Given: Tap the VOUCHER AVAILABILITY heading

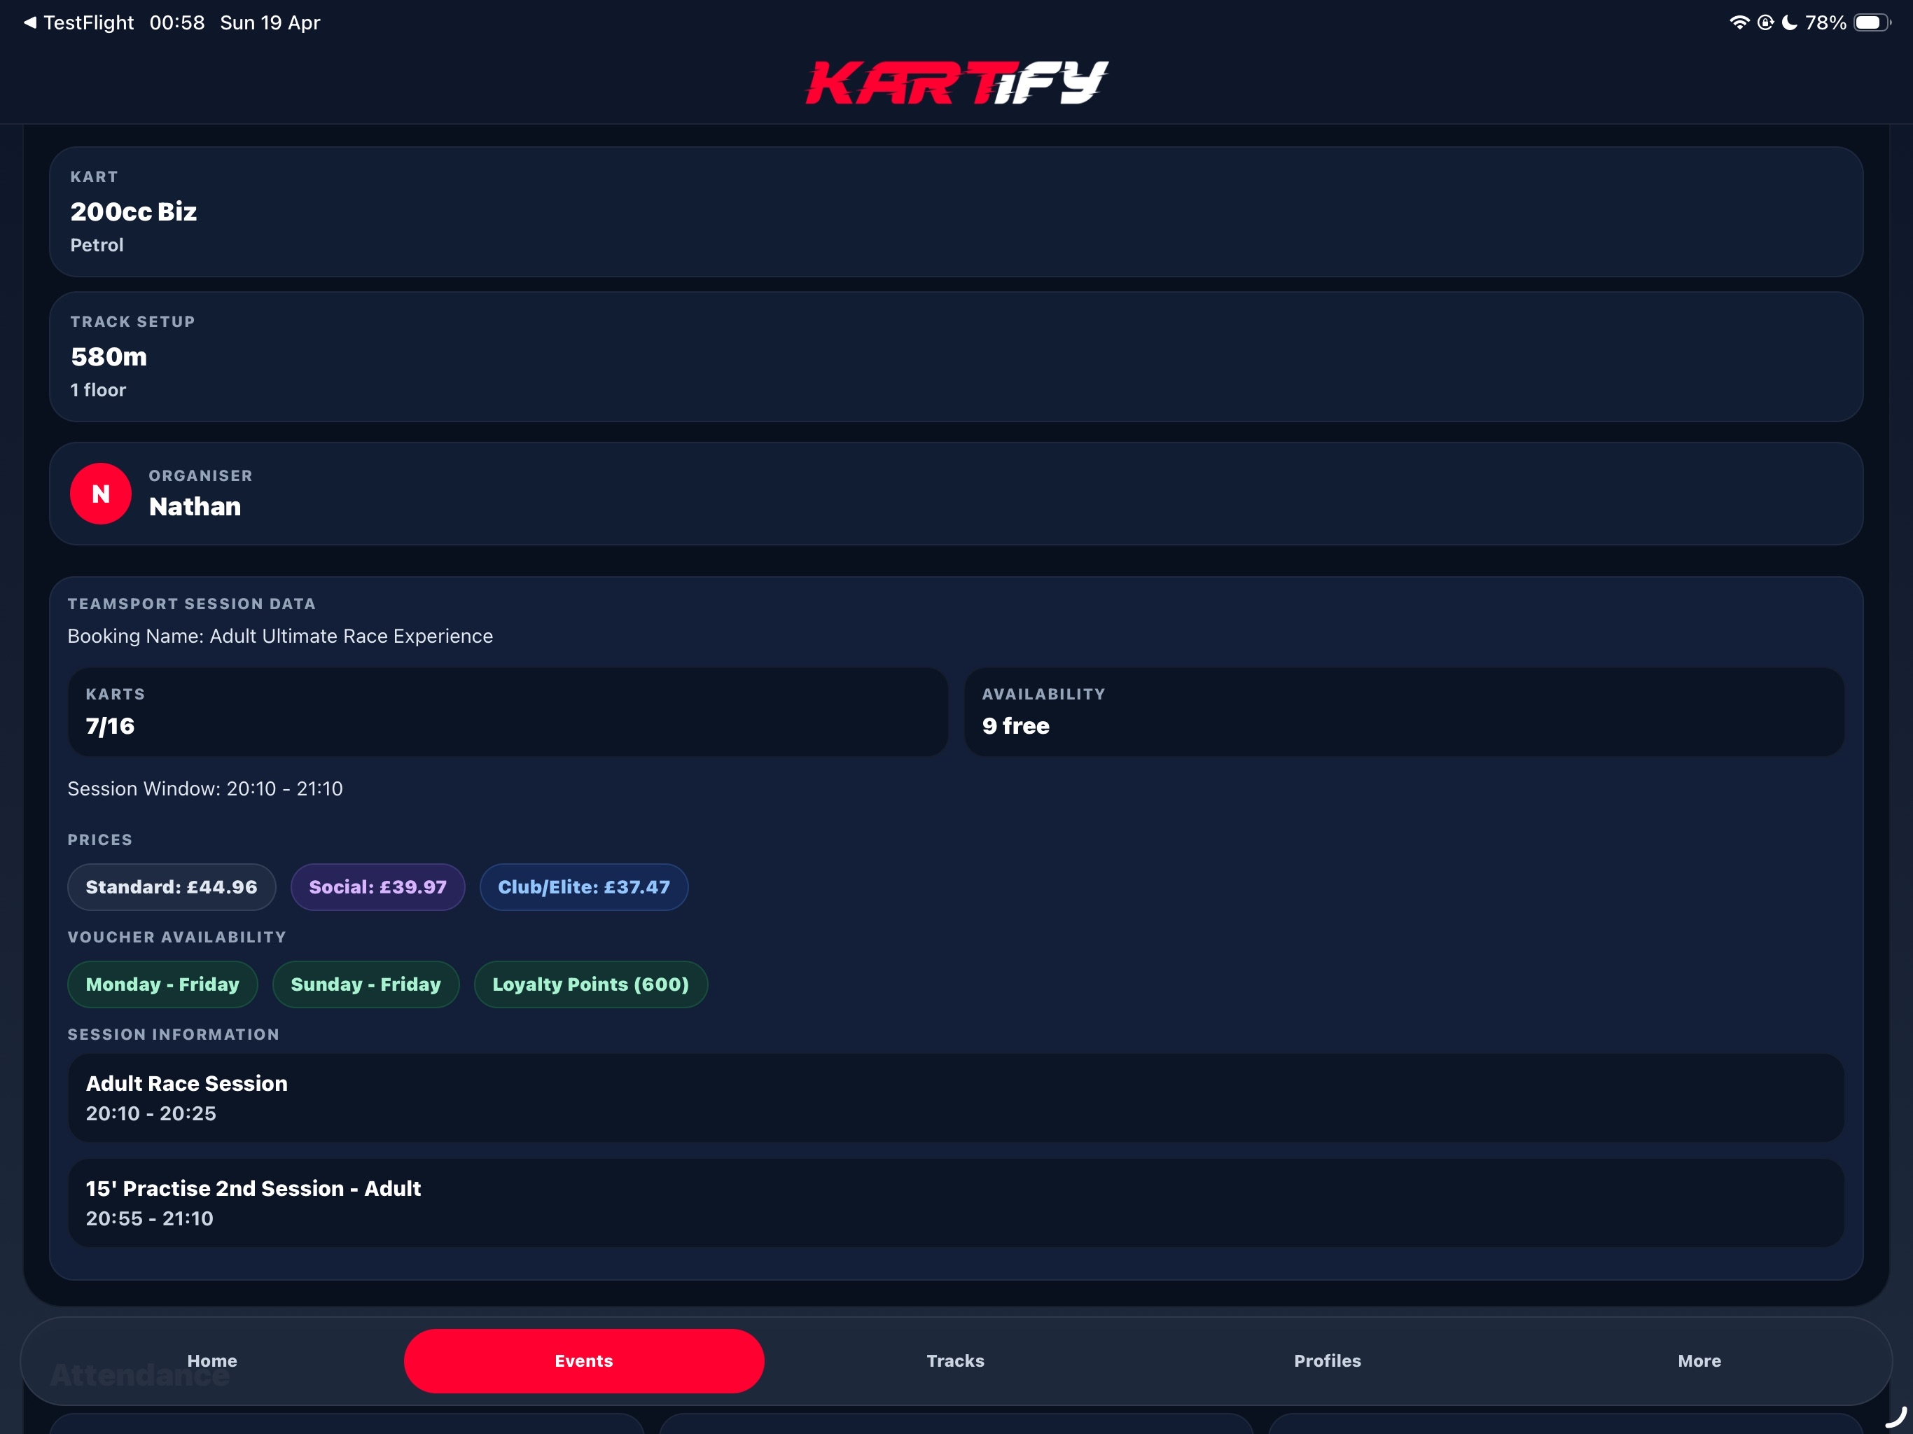Looking at the screenshot, I should pyautogui.click(x=176, y=937).
